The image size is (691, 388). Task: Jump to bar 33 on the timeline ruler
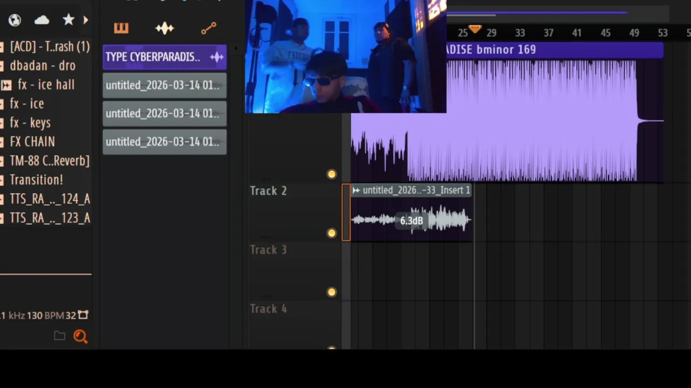coord(520,33)
